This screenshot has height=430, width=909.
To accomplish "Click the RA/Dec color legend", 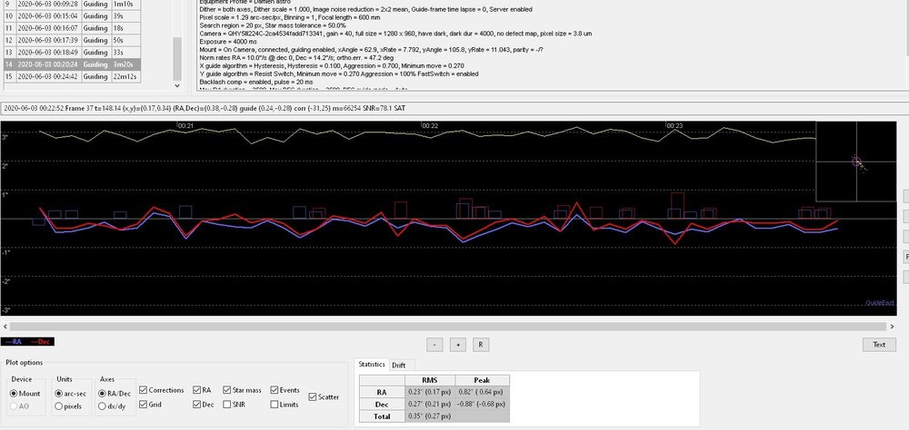I will tap(28, 341).
